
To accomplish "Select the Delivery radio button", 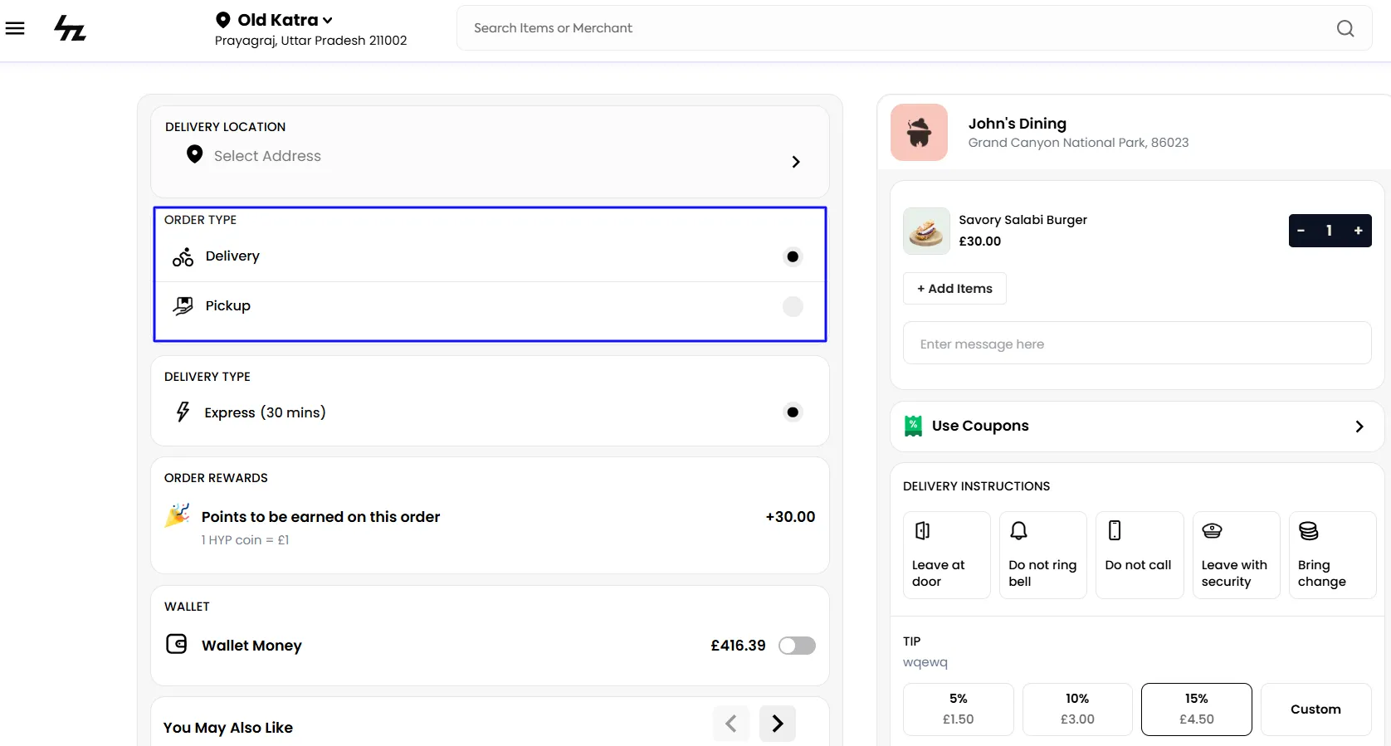I will (x=793, y=257).
